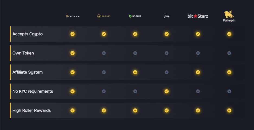The width and height of the screenshot is (254, 130).
Task: Click Rollblock's Affiliate System checkmark
Action: [x=73, y=72]
